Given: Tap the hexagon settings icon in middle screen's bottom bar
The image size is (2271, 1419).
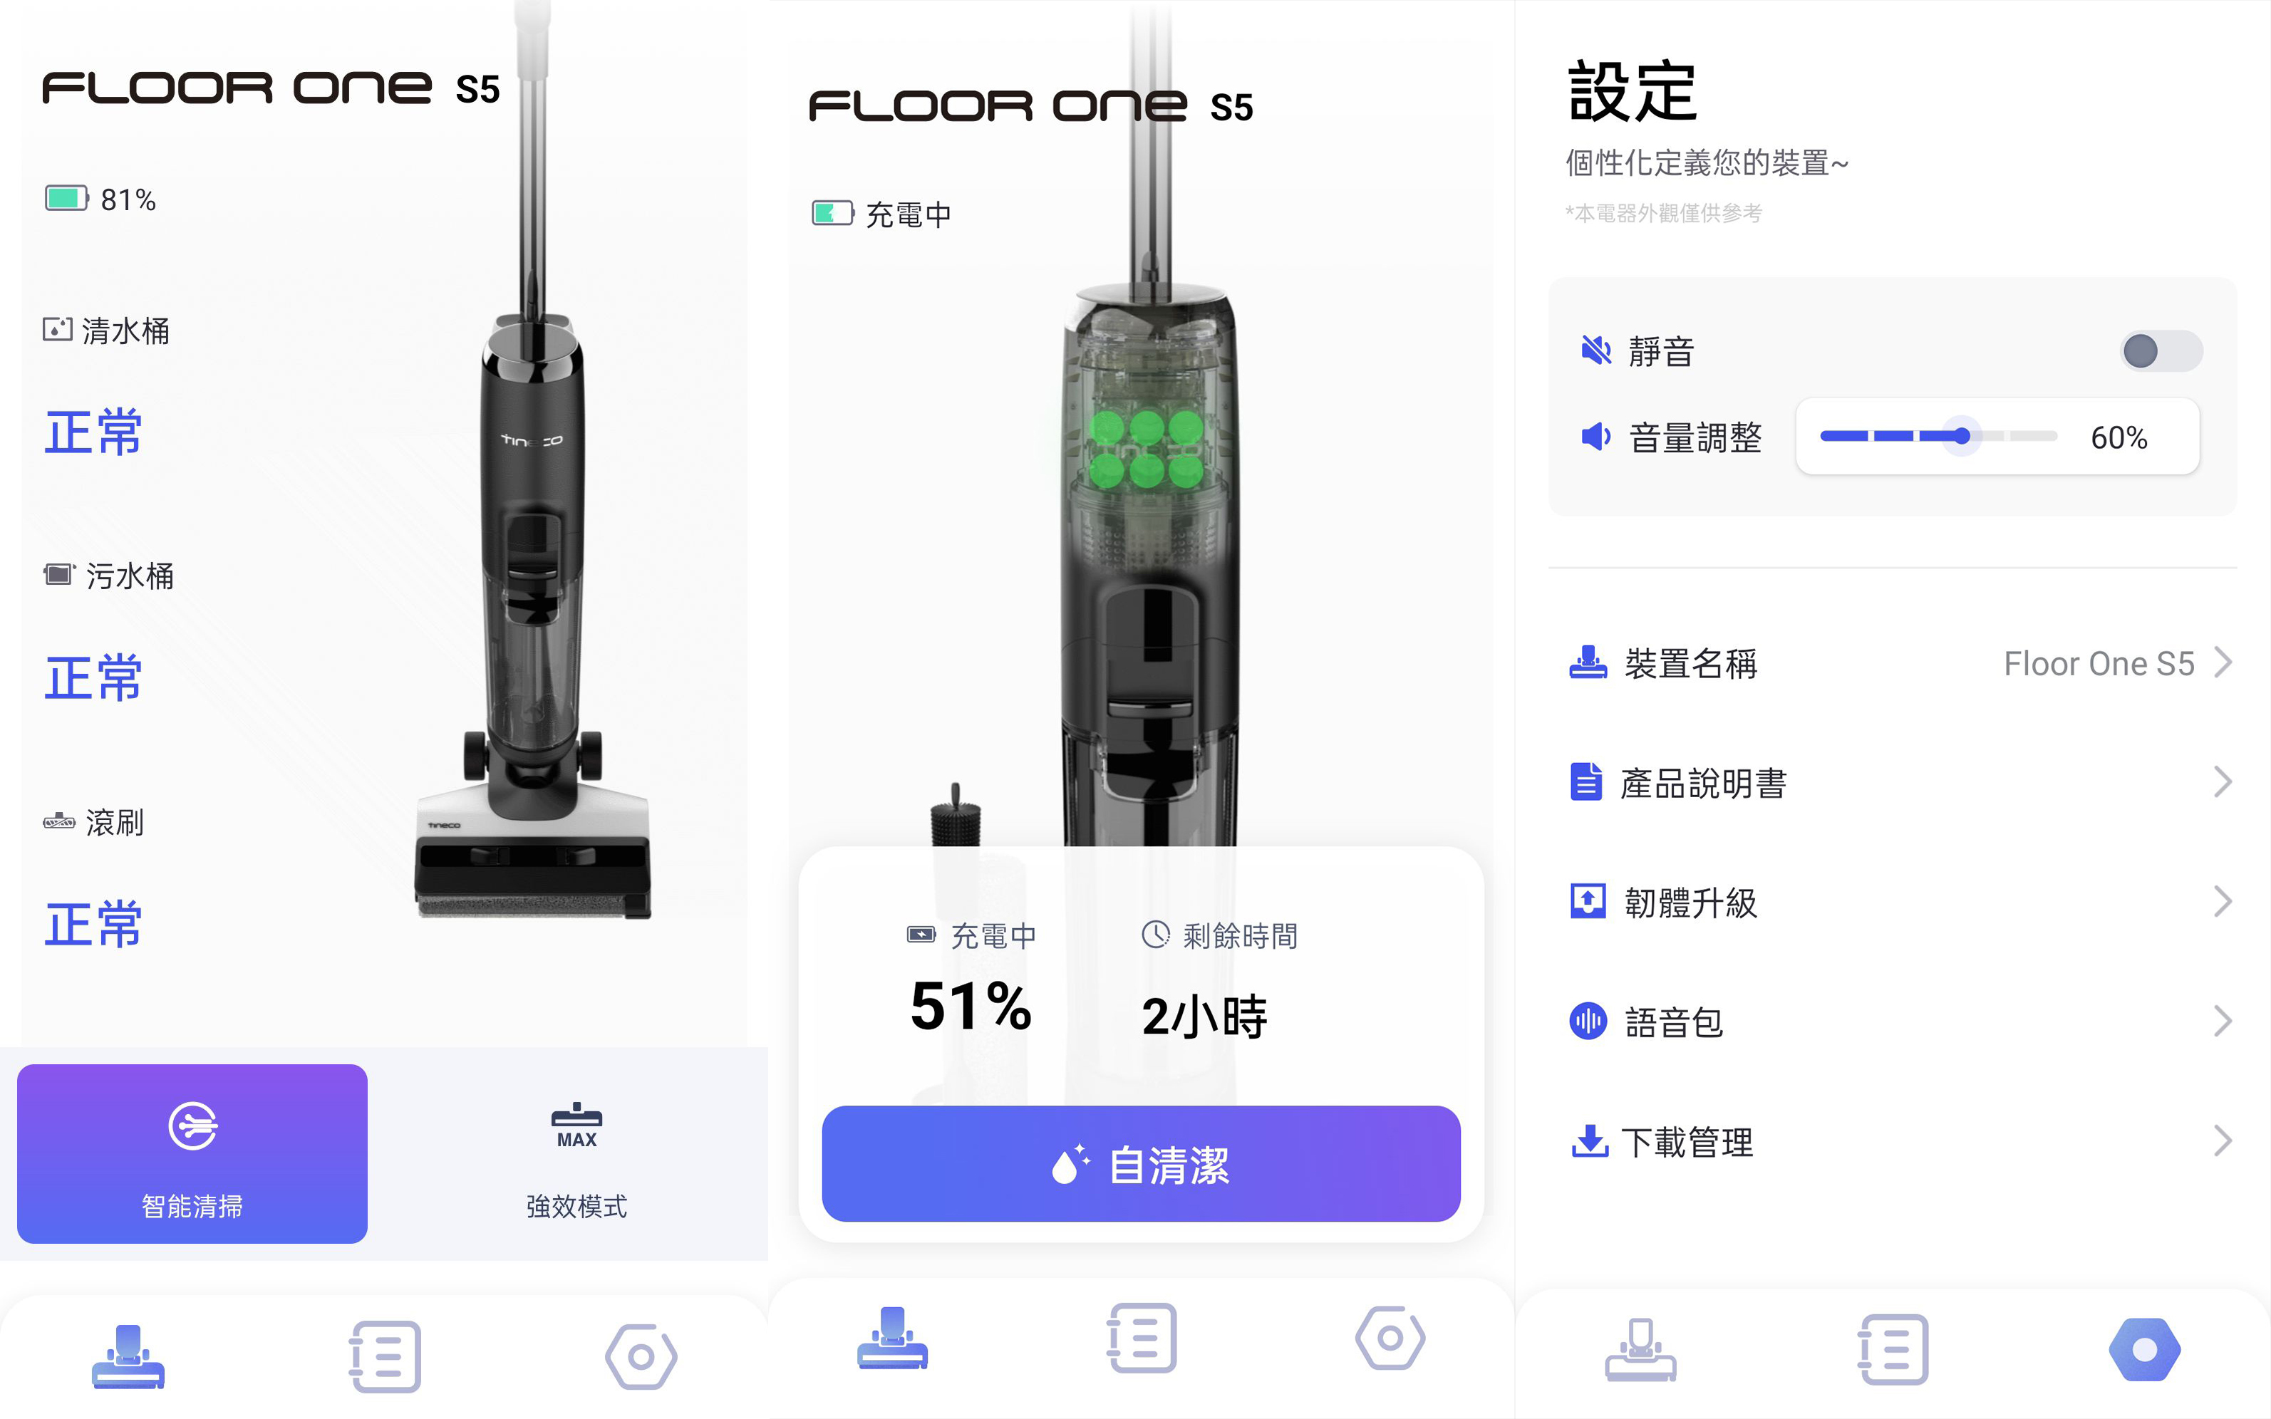Looking at the screenshot, I should pos(1390,1337).
